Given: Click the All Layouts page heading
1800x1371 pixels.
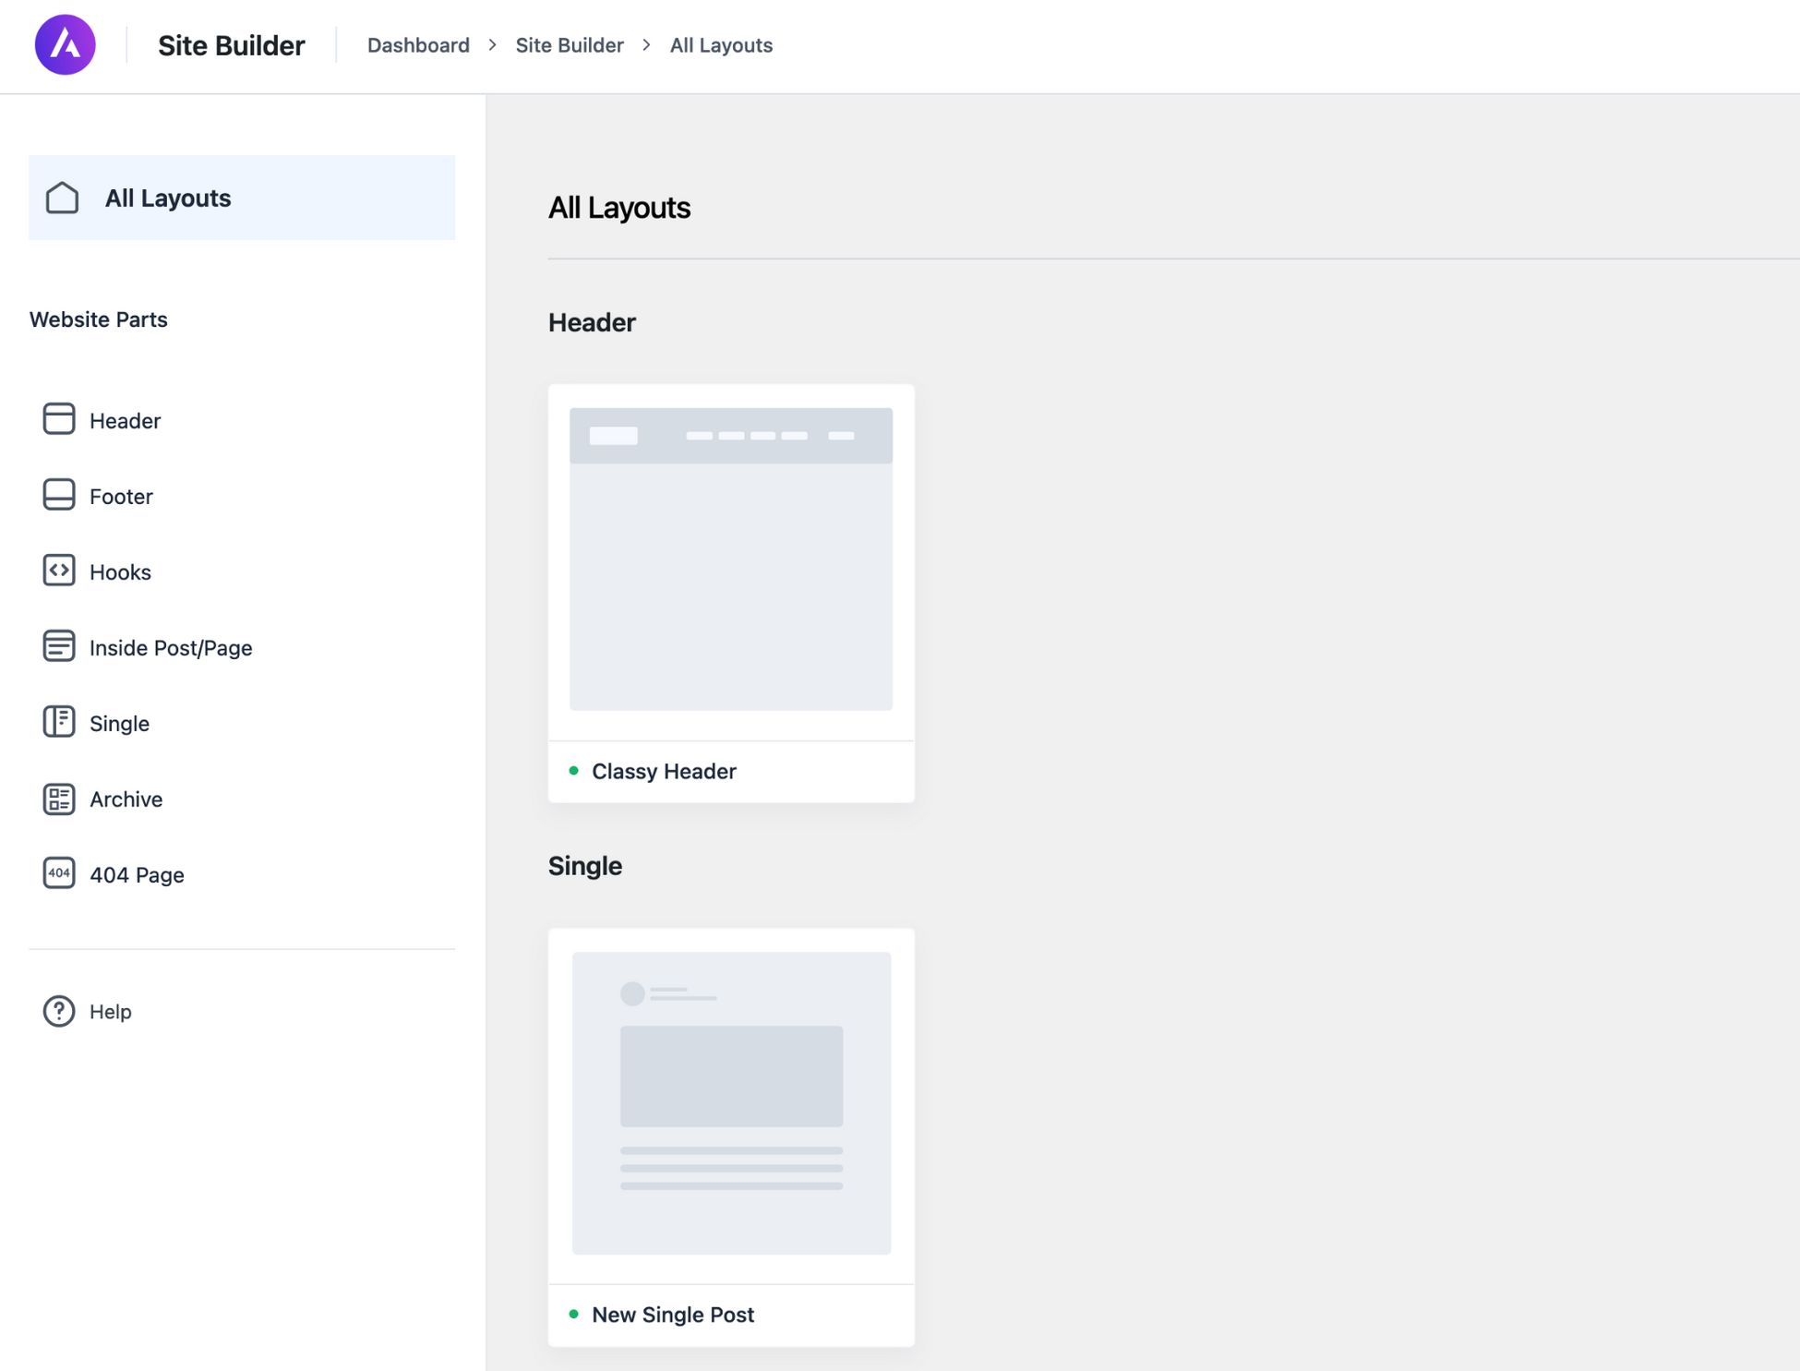Looking at the screenshot, I should tap(619, 208).
